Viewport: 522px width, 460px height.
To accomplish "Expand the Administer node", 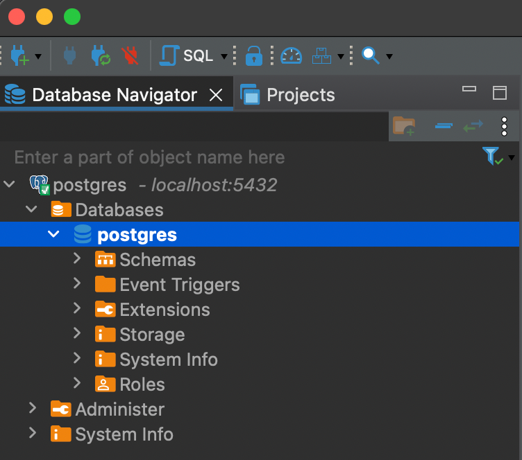I will tap(33, 408).
